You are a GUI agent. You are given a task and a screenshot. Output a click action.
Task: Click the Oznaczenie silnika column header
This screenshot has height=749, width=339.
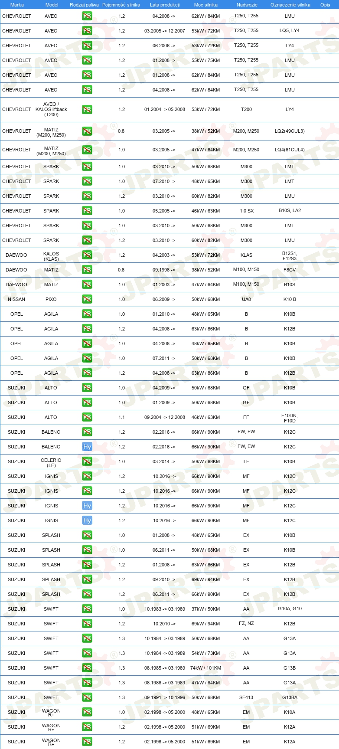click(290, 5)
